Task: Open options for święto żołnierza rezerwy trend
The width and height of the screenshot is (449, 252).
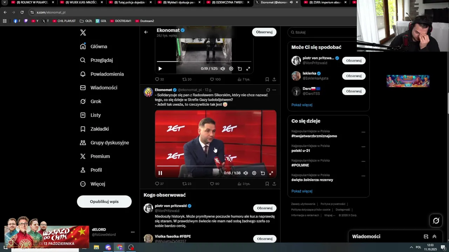Action: click(363, 176)
